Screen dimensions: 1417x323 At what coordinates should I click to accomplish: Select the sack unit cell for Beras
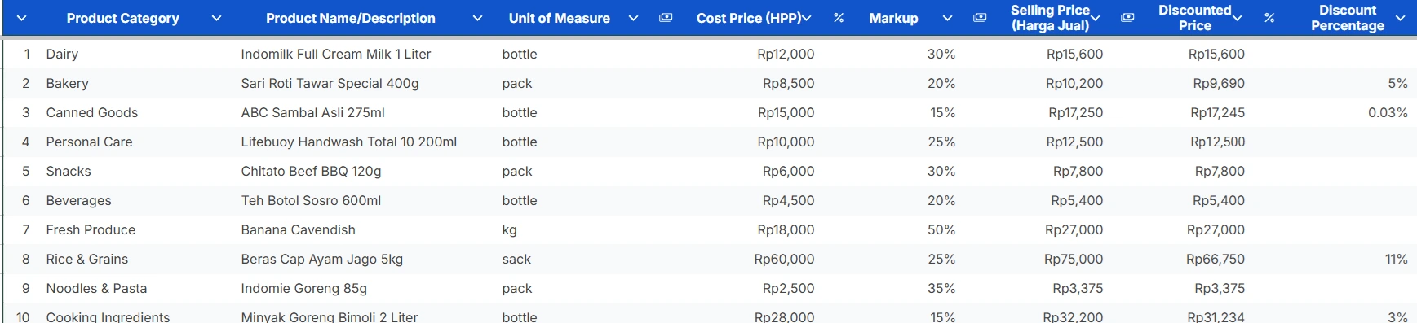(x=516, y=260)
